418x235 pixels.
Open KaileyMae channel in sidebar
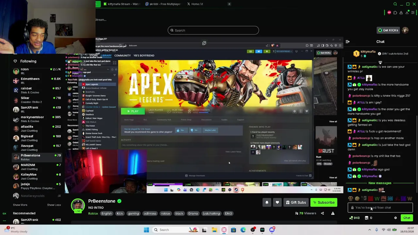tap(37, 176)
